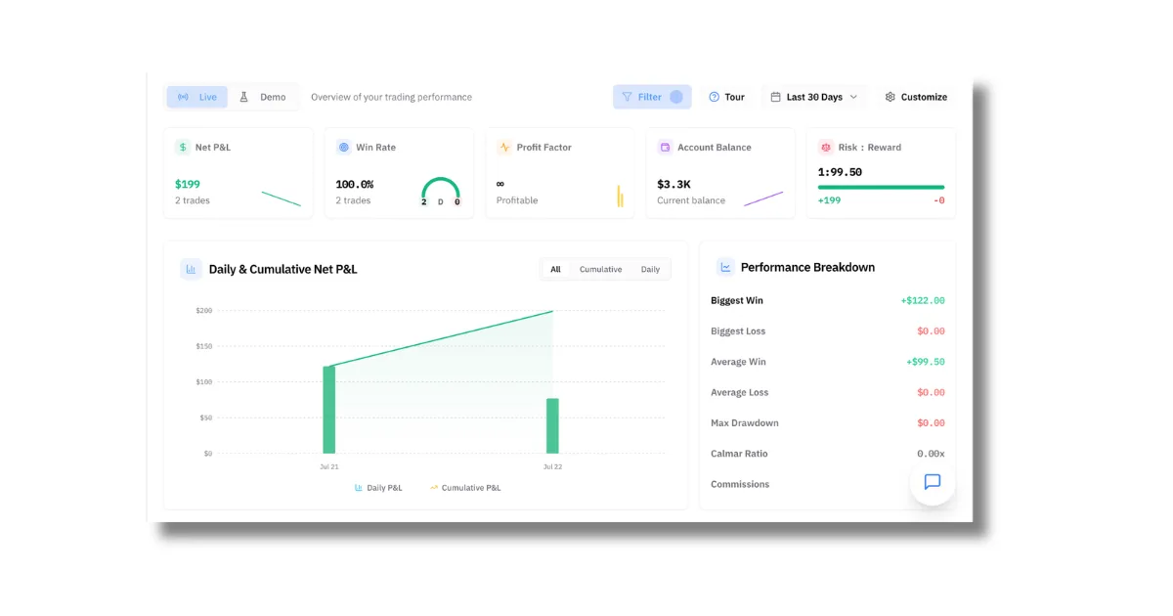Open the Filter button
This screenshot has width=1173, height=616.
[x=652, y=97]
